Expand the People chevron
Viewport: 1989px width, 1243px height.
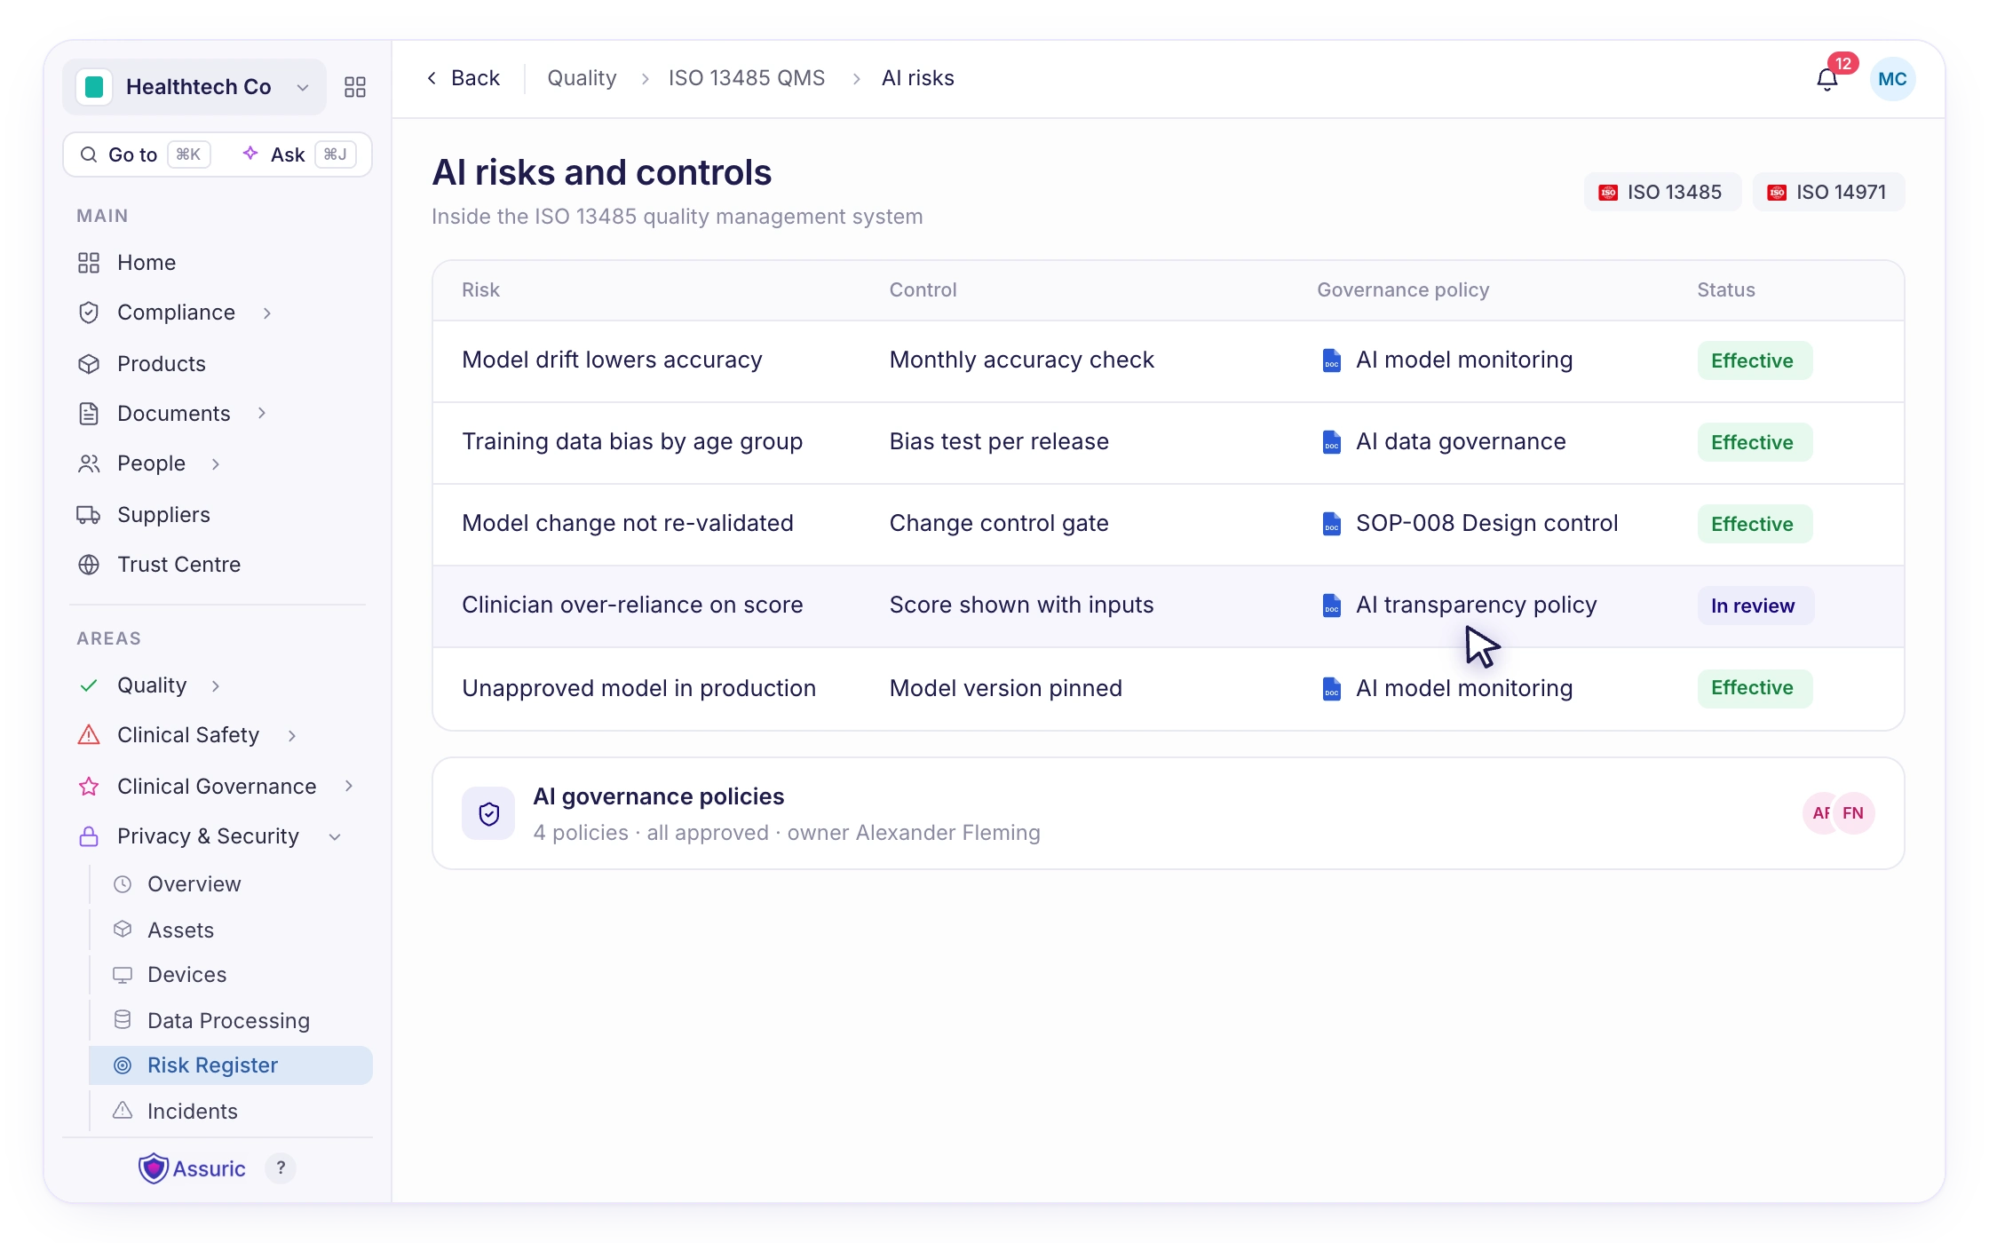(x=216, y=464)
